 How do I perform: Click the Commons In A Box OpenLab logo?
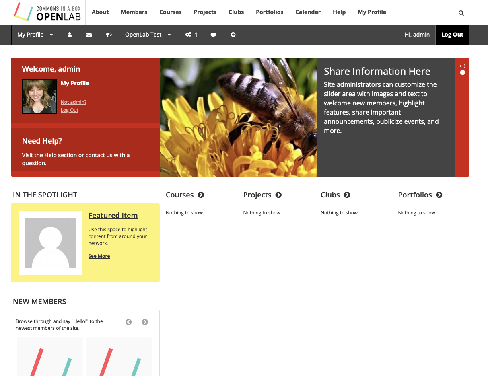[47, 12]
